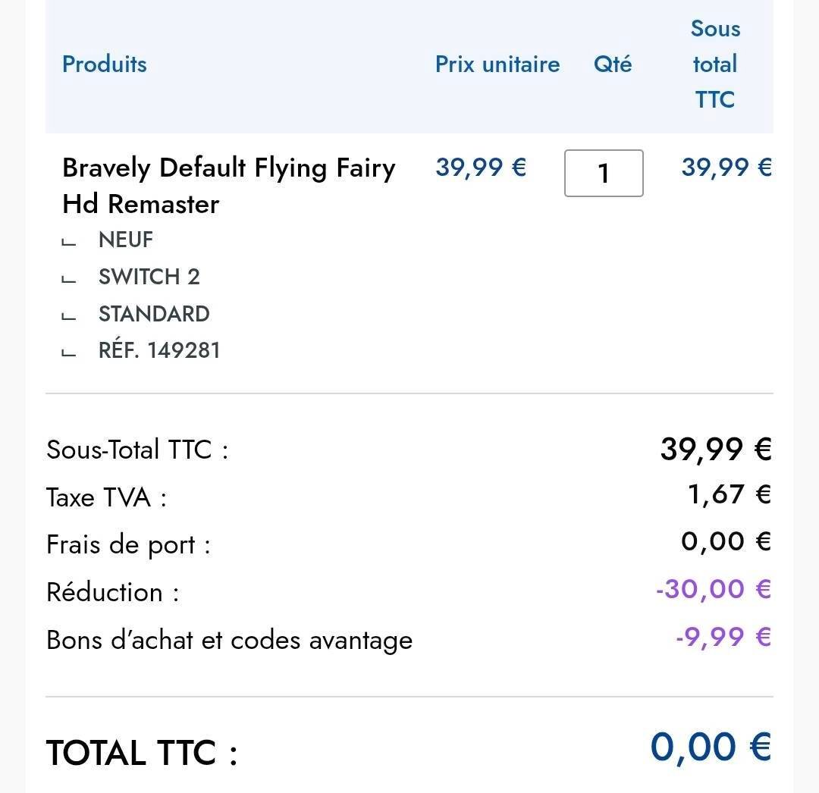Click the final 0,00 € total amount

coord(711,747)
